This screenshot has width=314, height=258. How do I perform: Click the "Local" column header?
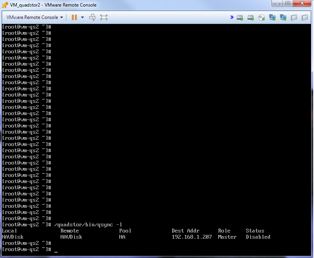pos(9,231)
